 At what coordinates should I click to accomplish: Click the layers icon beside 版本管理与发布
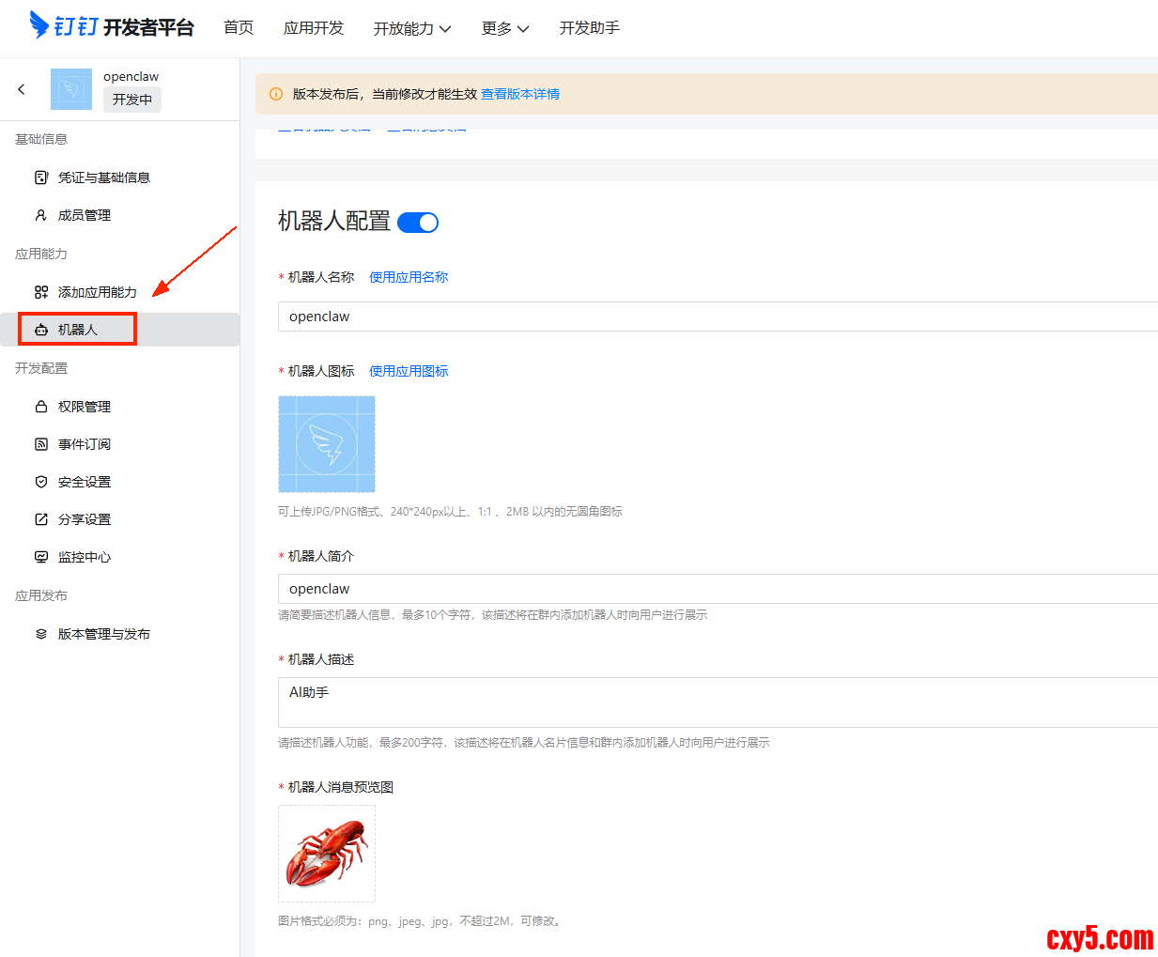pyautogui.click(x=41, y=634)
